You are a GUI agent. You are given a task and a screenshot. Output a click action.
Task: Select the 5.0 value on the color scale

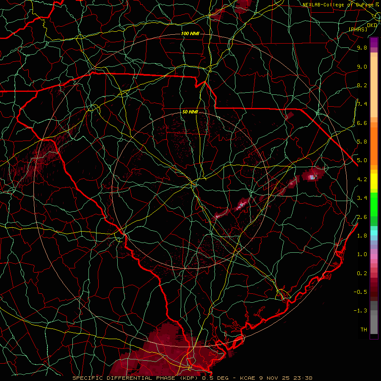(362, 160)
